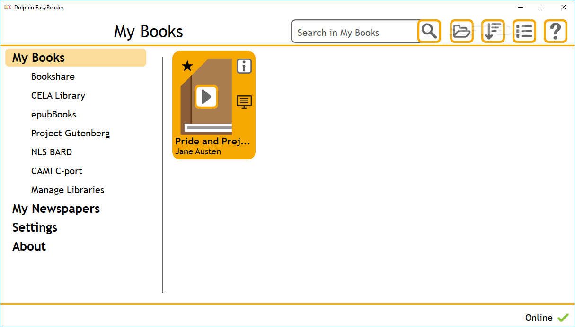Go to My Newspapers section
Viewport: 575px width, 327px height.
coord(56,209)
